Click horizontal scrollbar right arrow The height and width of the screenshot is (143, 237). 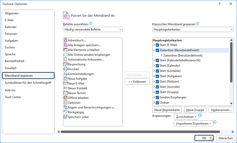click(x=233, y=132)
